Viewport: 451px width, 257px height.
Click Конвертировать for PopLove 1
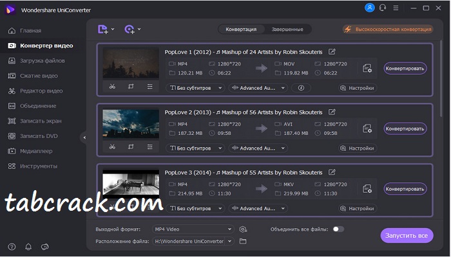405,68
